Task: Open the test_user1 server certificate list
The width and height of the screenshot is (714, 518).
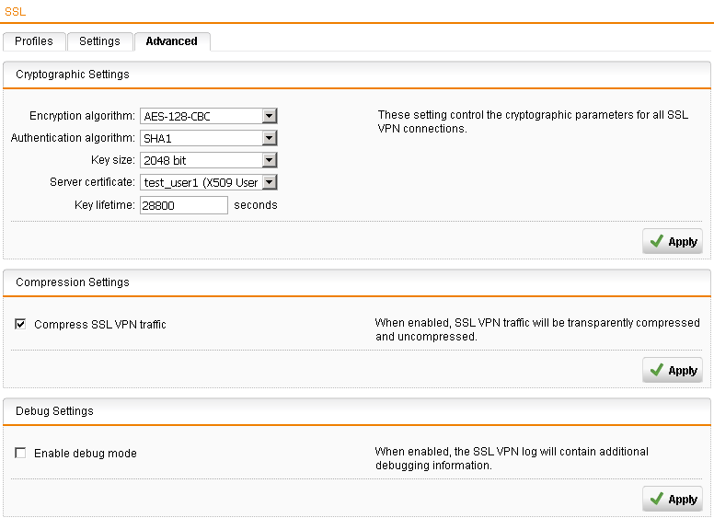Action: (x=209, y=182)
